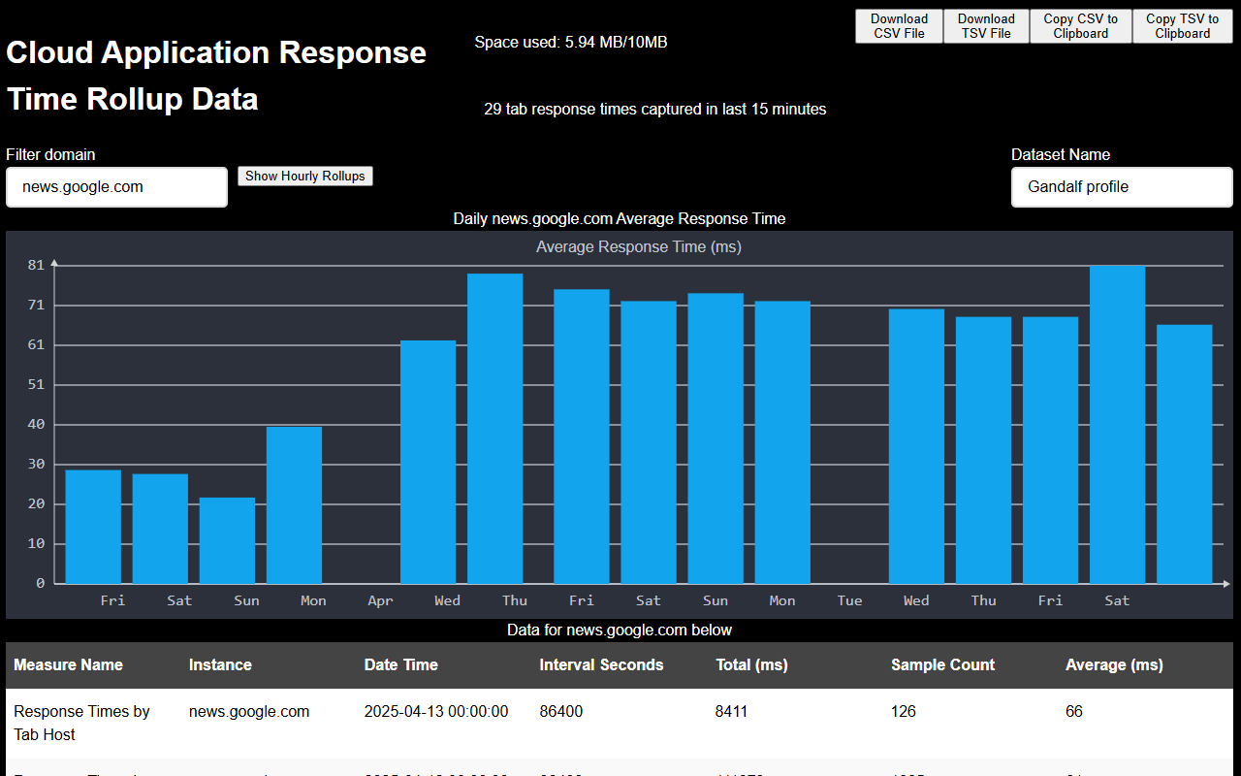Image resolution: width=1241 pixels, height=776 pixels.
Task: Click the Average (ms) column header
Action: click(x=1114, y=665)
